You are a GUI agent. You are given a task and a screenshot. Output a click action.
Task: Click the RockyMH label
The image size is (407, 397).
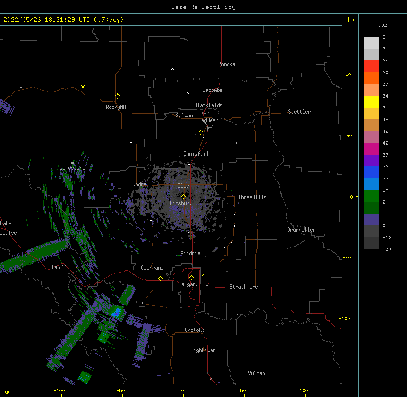(x=116, y=107)
